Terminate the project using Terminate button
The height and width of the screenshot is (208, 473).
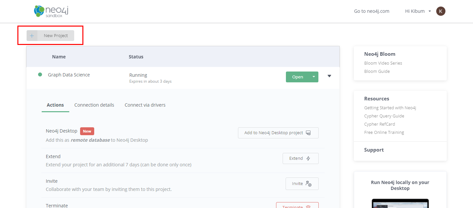[x=297, y=206]
